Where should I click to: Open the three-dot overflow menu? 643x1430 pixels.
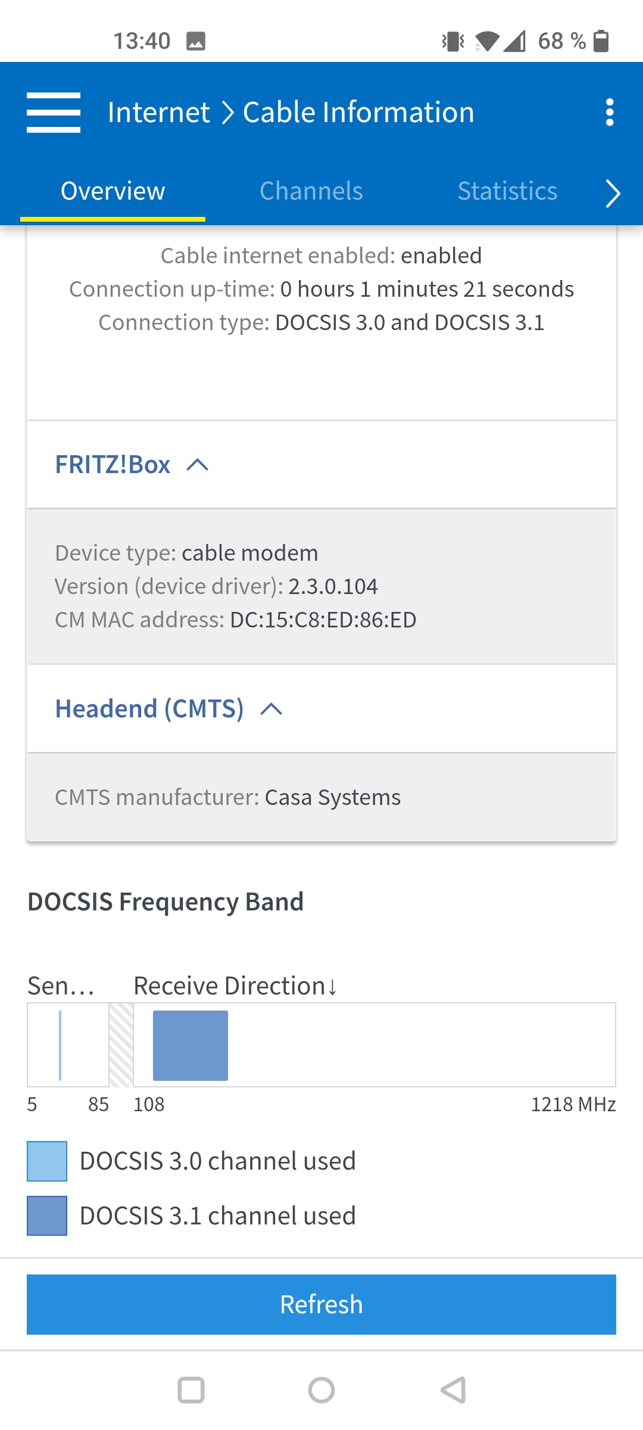(x=609, y=113)
